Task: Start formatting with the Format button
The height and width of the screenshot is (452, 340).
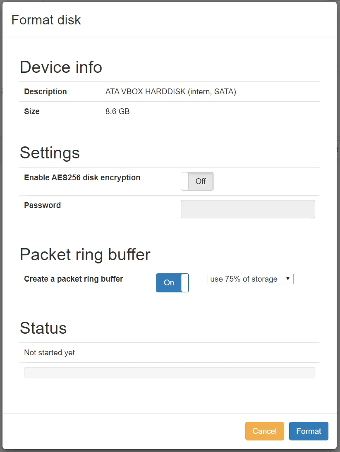Action: coord(309,431)
